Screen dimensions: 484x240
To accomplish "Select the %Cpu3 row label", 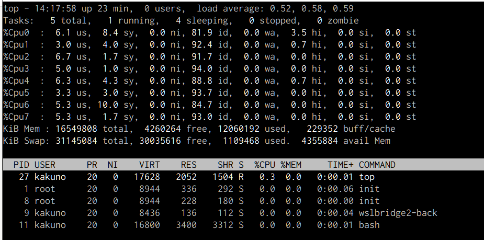I will (16, 68).
